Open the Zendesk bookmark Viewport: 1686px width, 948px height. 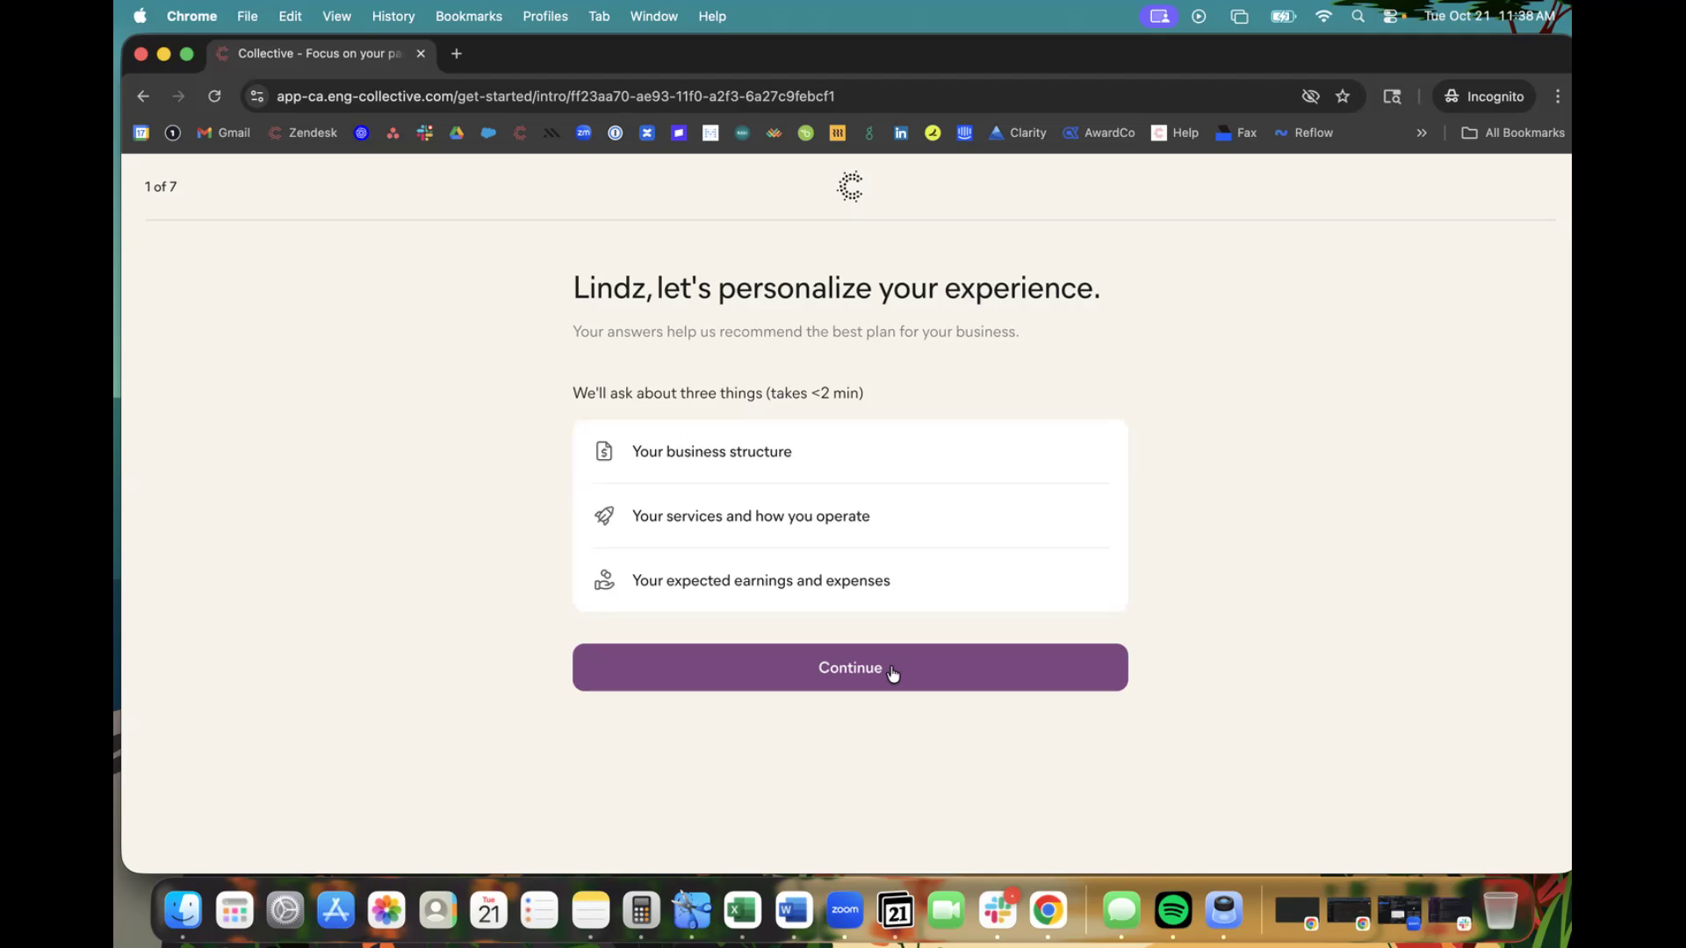(x=303, y=133)
